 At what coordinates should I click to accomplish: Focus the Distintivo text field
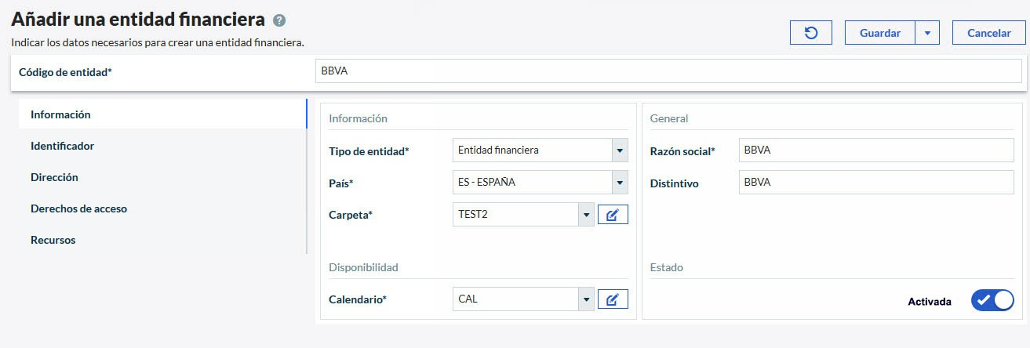[x=875, y=183]
